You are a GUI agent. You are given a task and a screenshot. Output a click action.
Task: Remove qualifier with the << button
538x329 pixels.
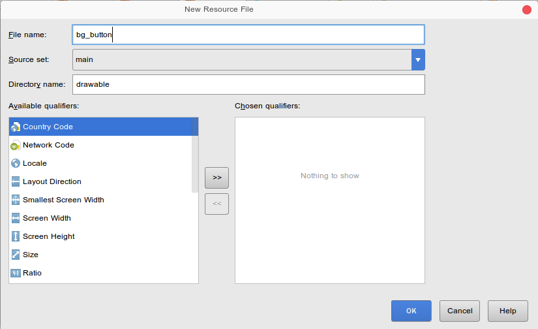[217, 204]
